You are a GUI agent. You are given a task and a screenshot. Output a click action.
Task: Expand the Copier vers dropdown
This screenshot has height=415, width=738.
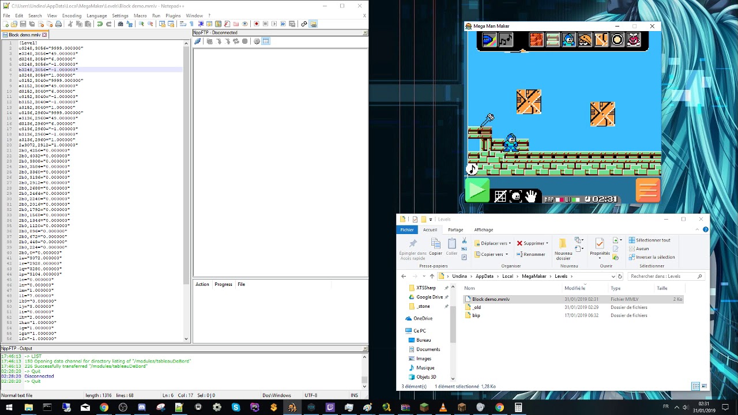[x=507, y=254]
